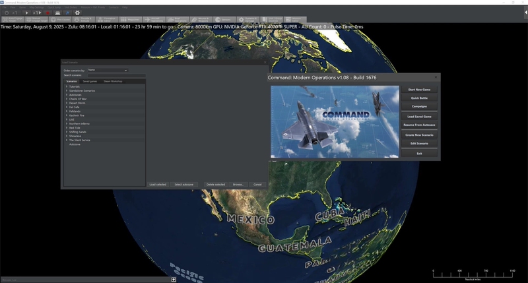Select the Showcase tree item
The image size is (528, 283).
(75, 136)
